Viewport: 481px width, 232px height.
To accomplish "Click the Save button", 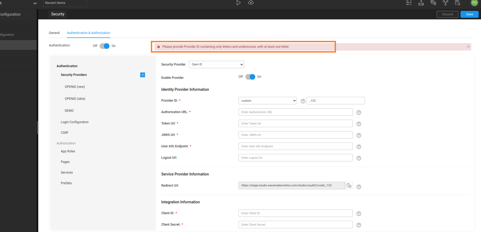I will click(469, 14).
